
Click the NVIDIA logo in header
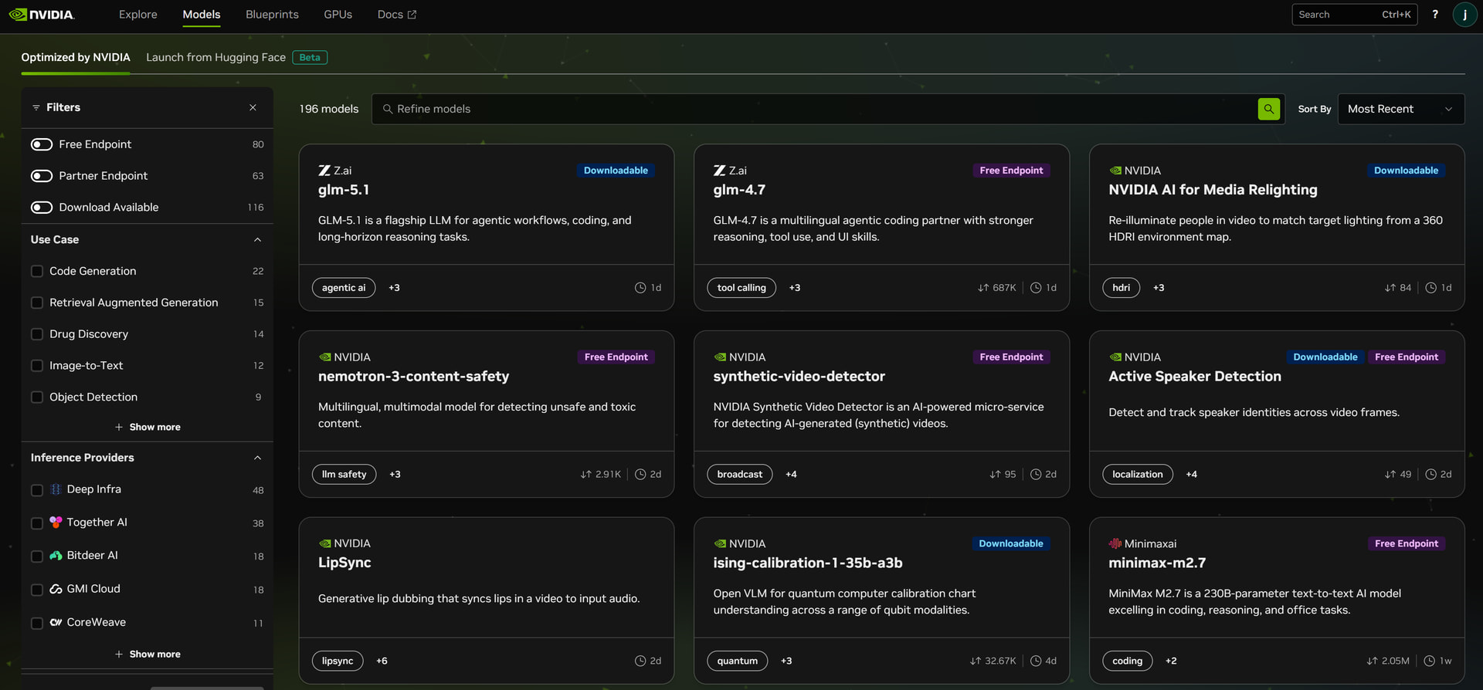(x=42, y=15)
